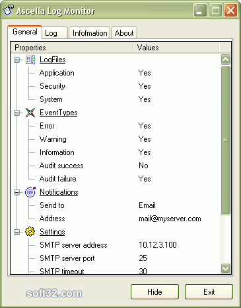Collapse the EventTypes tree node
Image resolution: width=241 pixels, height=308 pixels.
[x=17, y=113]
